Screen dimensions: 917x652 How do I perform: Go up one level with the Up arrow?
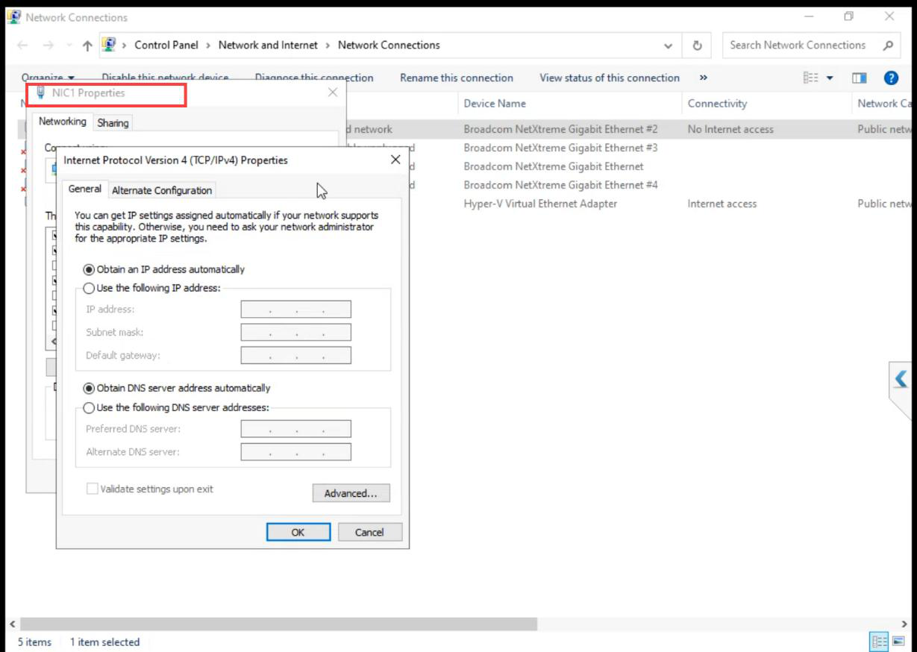point(87,46)
